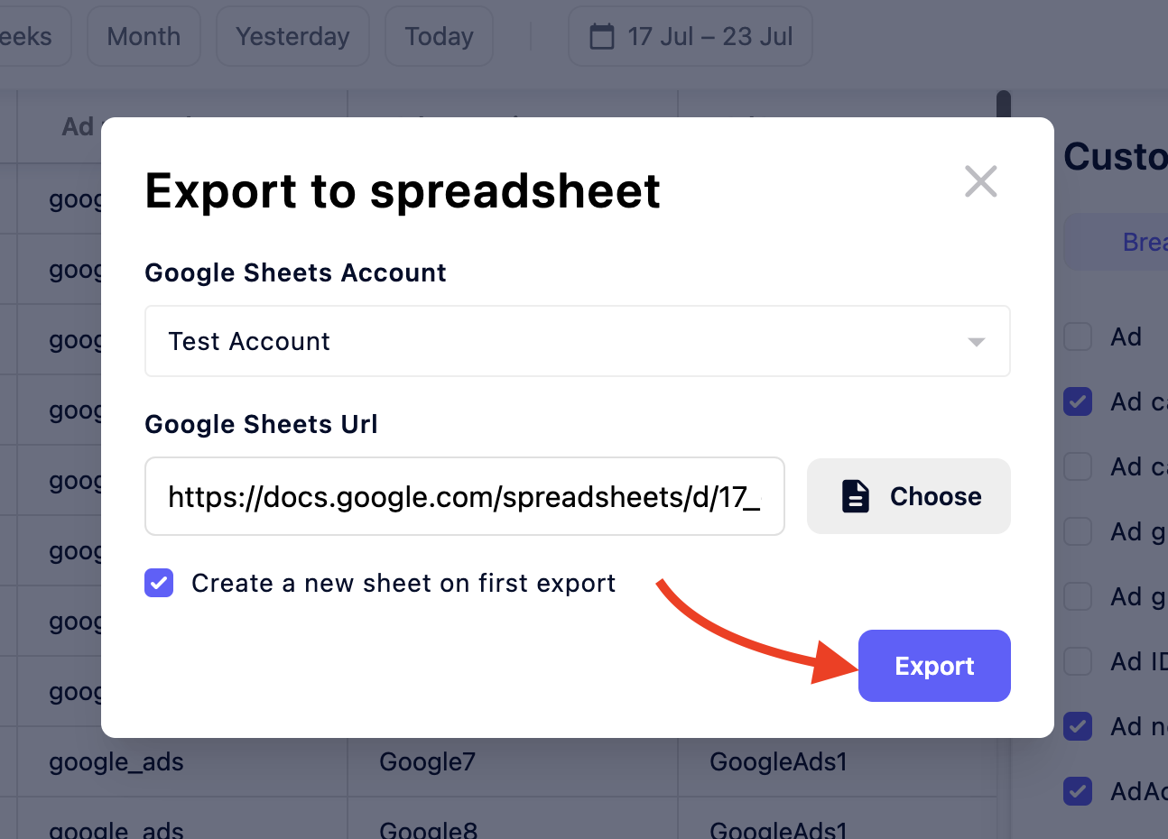Select the Today time filter
This screenshot has width=1168, height=839.
coord(439,35)
